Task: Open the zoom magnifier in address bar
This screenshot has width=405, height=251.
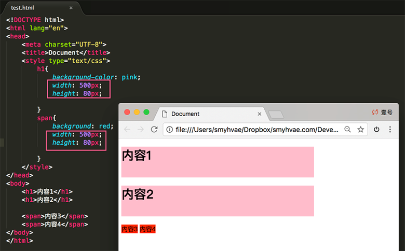Action: 348,129
